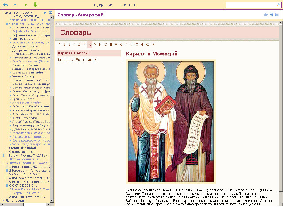Click the tree panel's scroll down arrow

(52, 200)
